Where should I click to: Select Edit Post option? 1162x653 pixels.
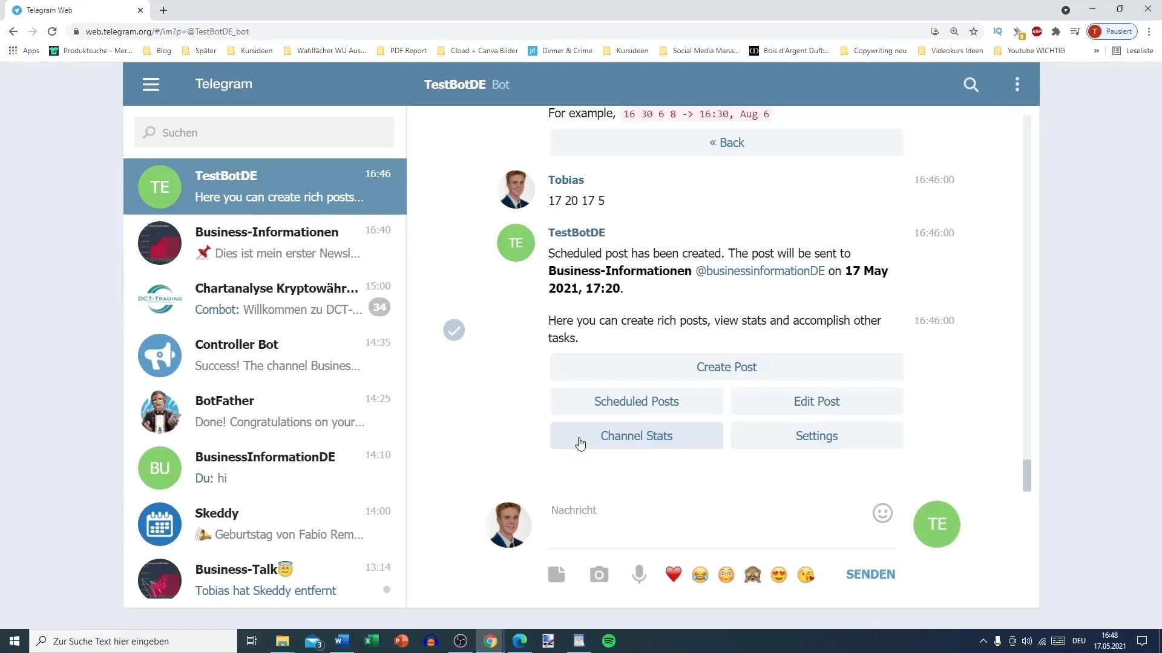[816, 401]
